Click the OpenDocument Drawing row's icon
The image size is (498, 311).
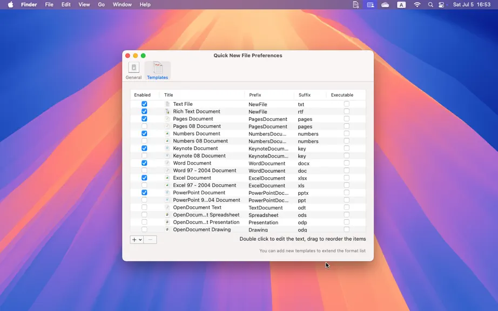click(x=167, y=229)
